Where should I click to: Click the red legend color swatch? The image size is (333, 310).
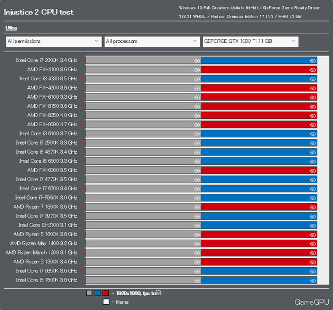(106, 293)
